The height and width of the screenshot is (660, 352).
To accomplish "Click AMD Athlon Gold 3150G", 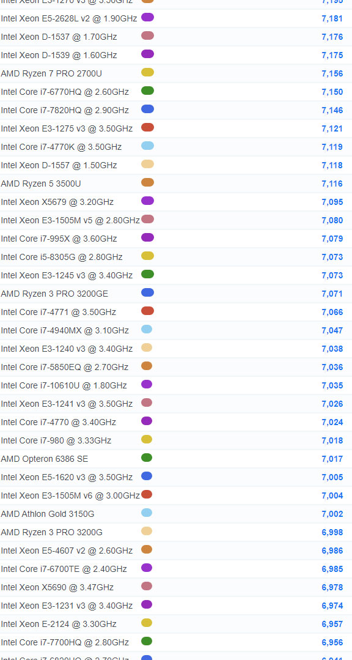I will point(48,514).
